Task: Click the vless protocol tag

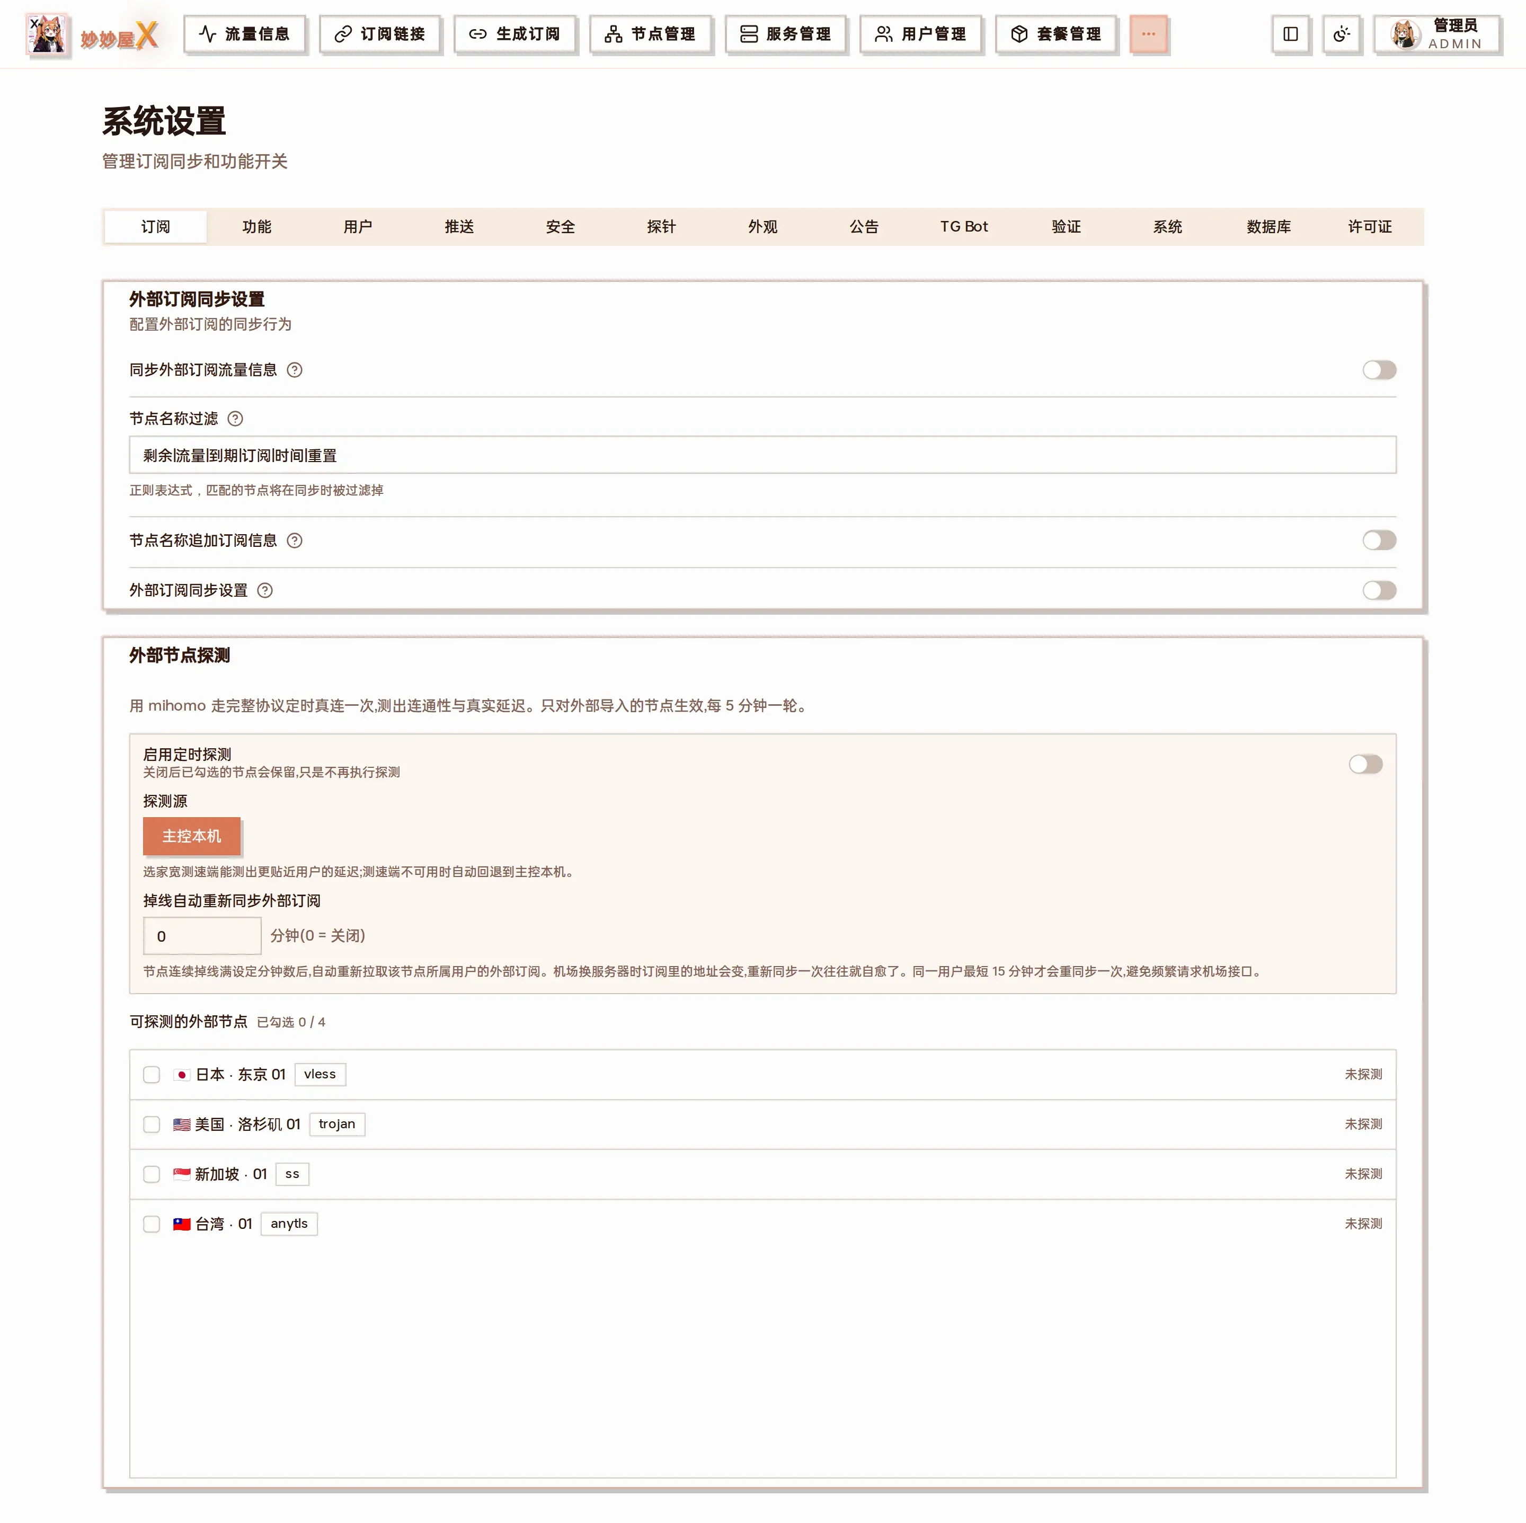Action: click(320, 1074)
